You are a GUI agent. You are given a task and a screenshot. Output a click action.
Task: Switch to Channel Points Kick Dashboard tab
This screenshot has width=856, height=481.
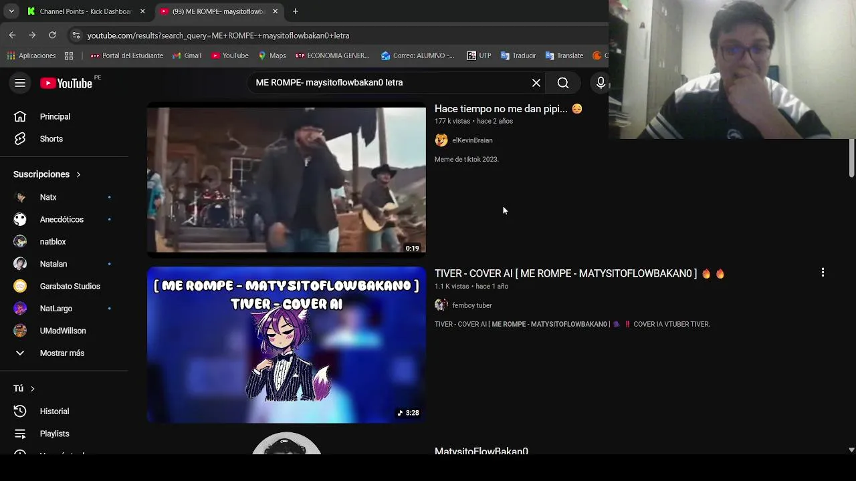(86, 11)
